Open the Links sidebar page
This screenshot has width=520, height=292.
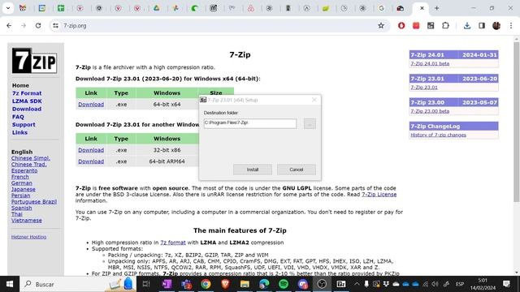pos(19,132)
